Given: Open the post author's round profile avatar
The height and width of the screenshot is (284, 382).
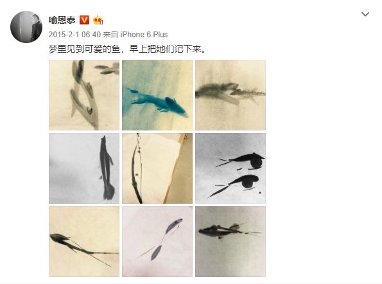Looking at the screenshot, I should point(26,27).
